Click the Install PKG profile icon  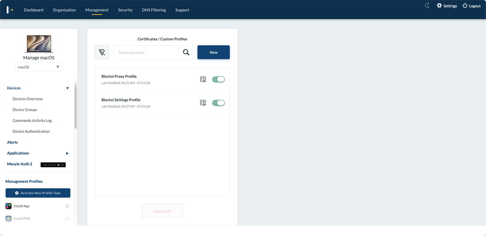[9, 219]
